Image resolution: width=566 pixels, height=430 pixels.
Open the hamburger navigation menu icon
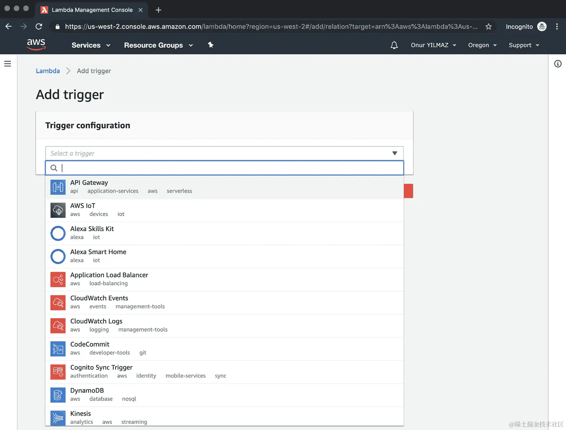8,63
